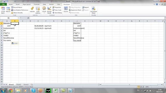Save the workbook from quick access toolbar
This screenshot has height=93, width=166.
tap(4, 1)
